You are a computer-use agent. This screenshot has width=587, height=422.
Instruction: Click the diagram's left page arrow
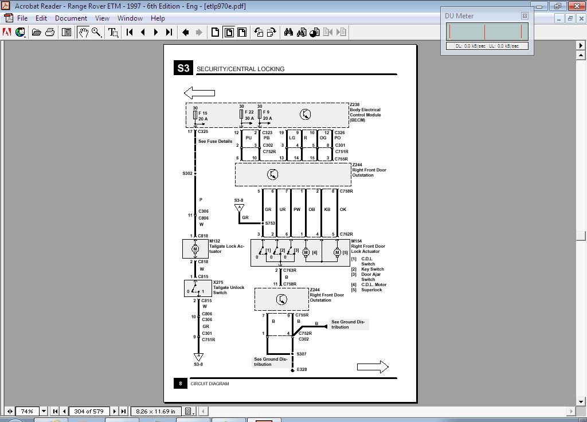click(199, 92)
